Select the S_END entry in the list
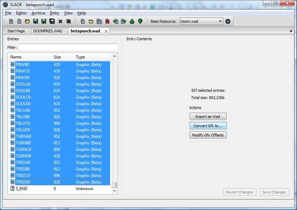The height and width of the screenshot is (210, 297). pyautogui.click(x=59, y=189)
